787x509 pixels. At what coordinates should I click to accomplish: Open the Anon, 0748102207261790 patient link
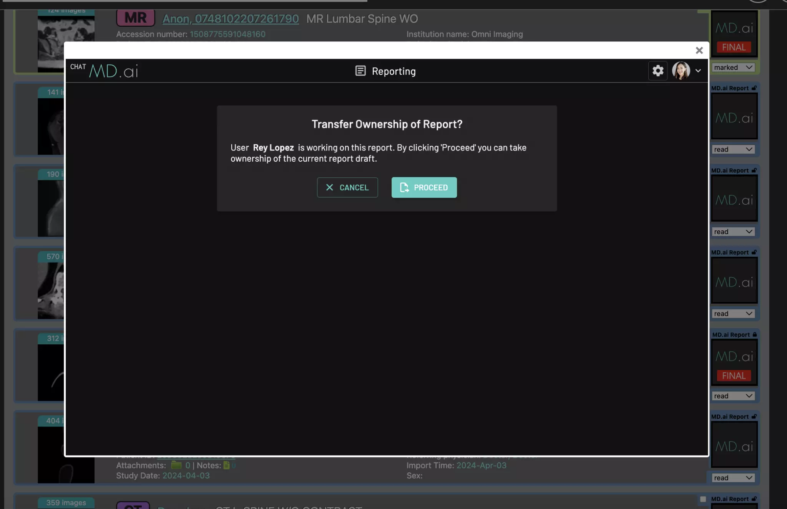coord(230,18)
